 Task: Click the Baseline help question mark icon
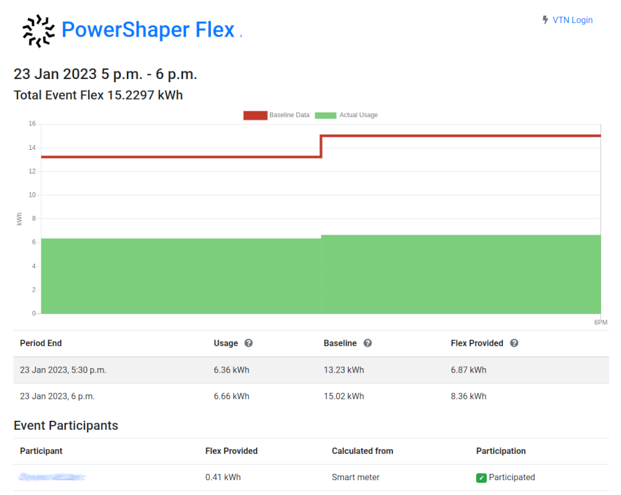[x=368, y=343]
